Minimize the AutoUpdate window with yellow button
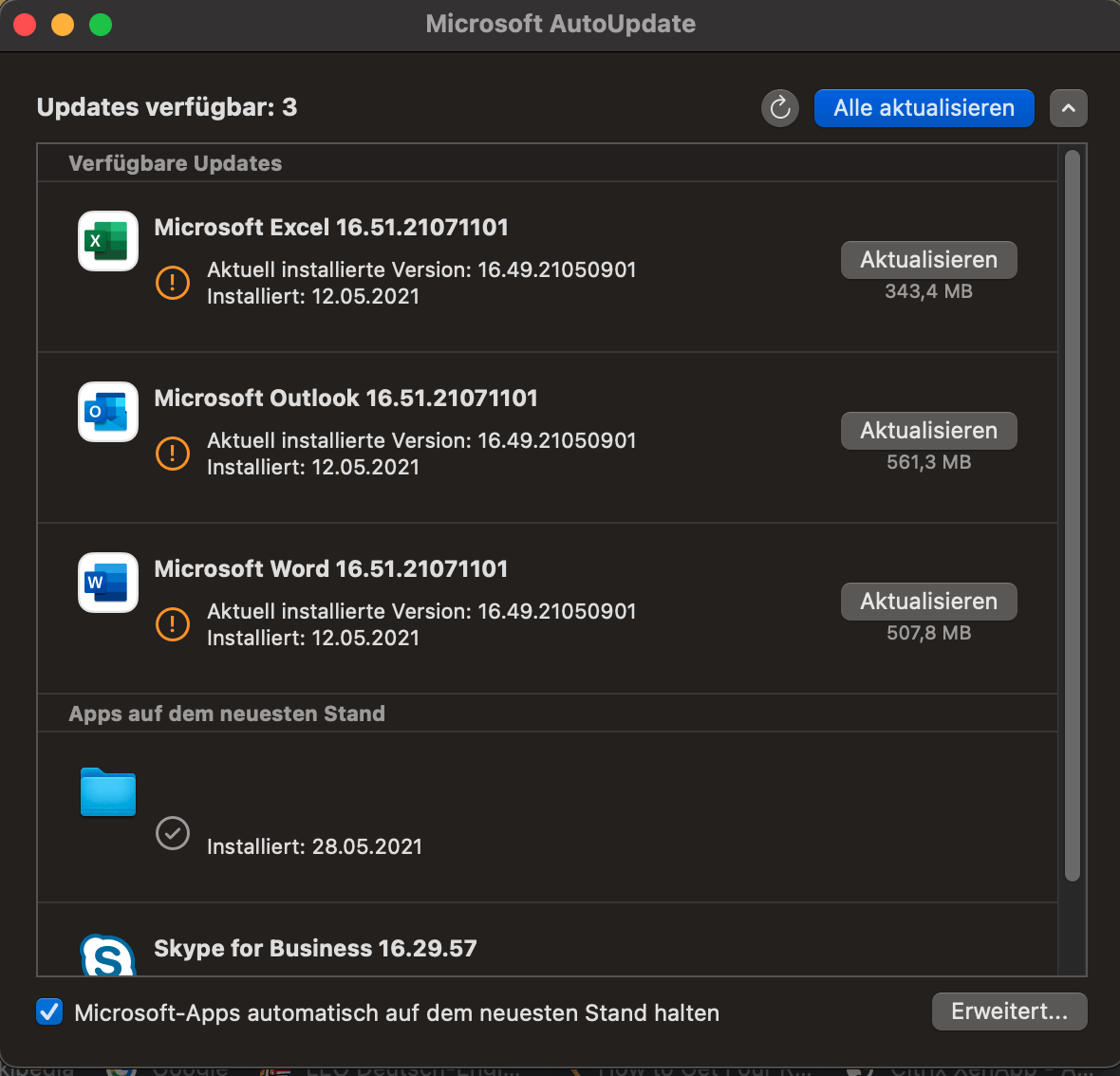1120x1076 pixels. [63, 25]
